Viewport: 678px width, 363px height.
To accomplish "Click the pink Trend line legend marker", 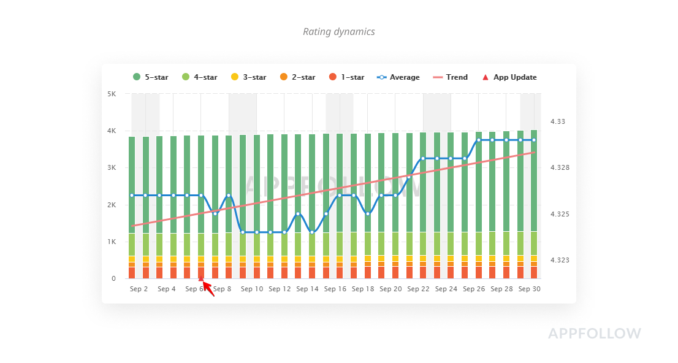I will [x=438, y=77].
